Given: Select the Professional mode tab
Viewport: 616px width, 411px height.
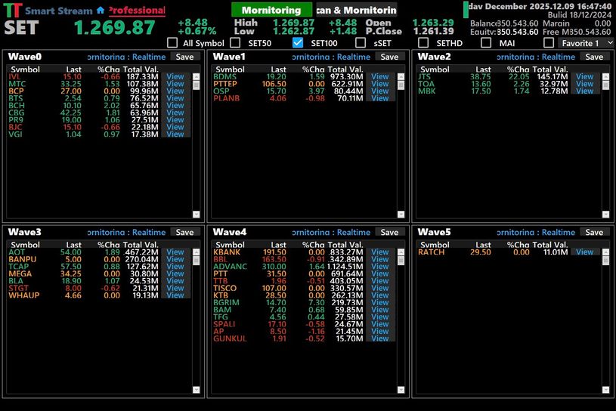Looking at the screenshot, I should click(x=137, y=11).
